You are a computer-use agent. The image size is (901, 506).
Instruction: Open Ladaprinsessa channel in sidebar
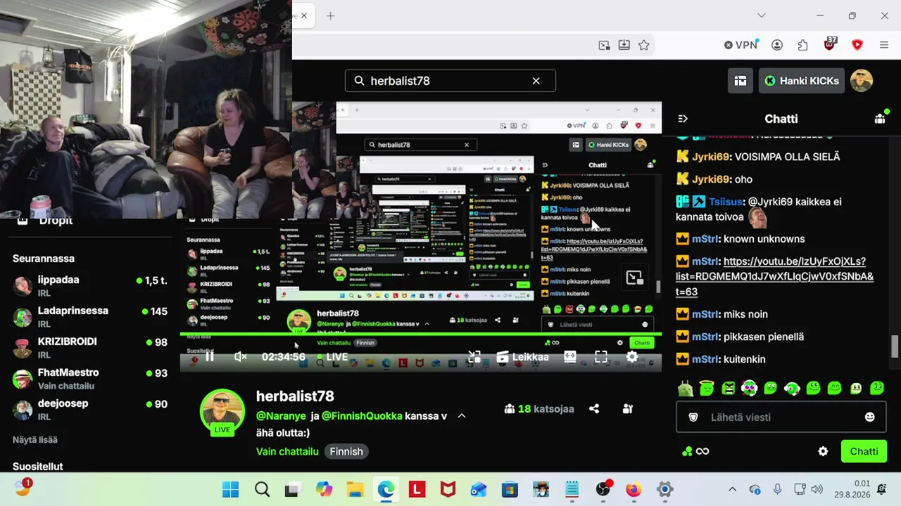[x=90, y=316]
